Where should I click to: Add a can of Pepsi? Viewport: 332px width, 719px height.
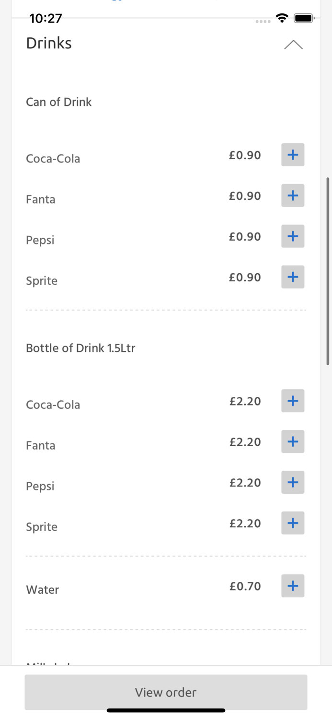point(293,236)
